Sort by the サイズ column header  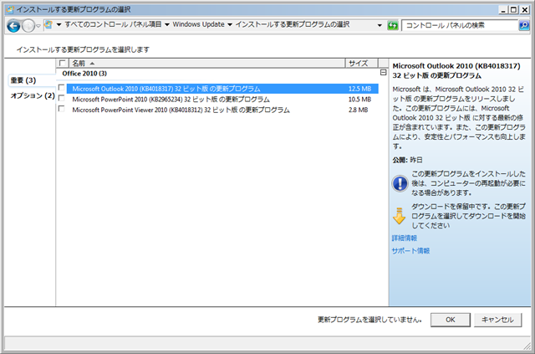(x=362, y=64)
